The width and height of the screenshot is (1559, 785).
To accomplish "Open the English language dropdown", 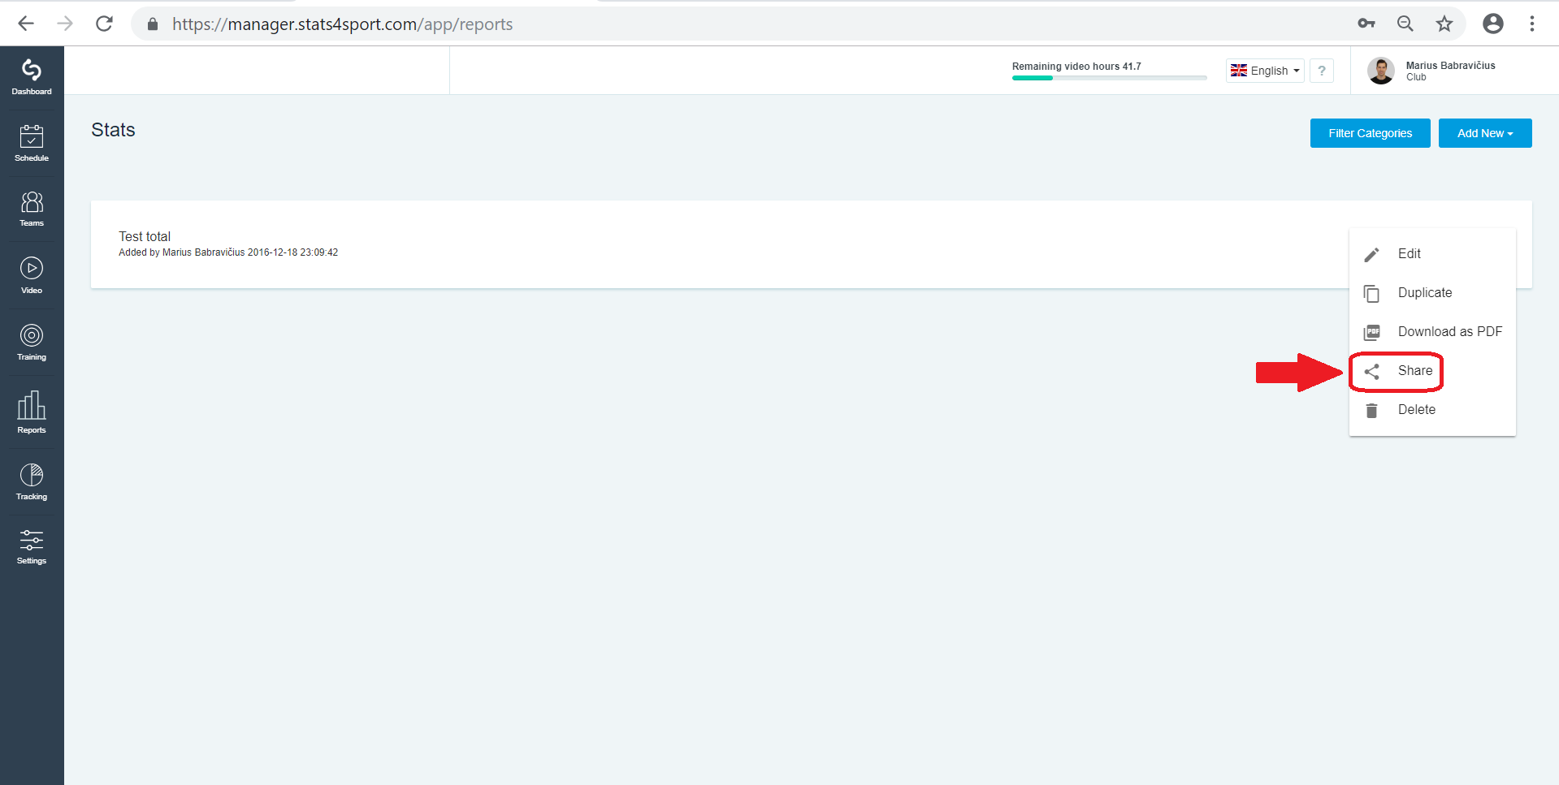I will pos(1265,71).
